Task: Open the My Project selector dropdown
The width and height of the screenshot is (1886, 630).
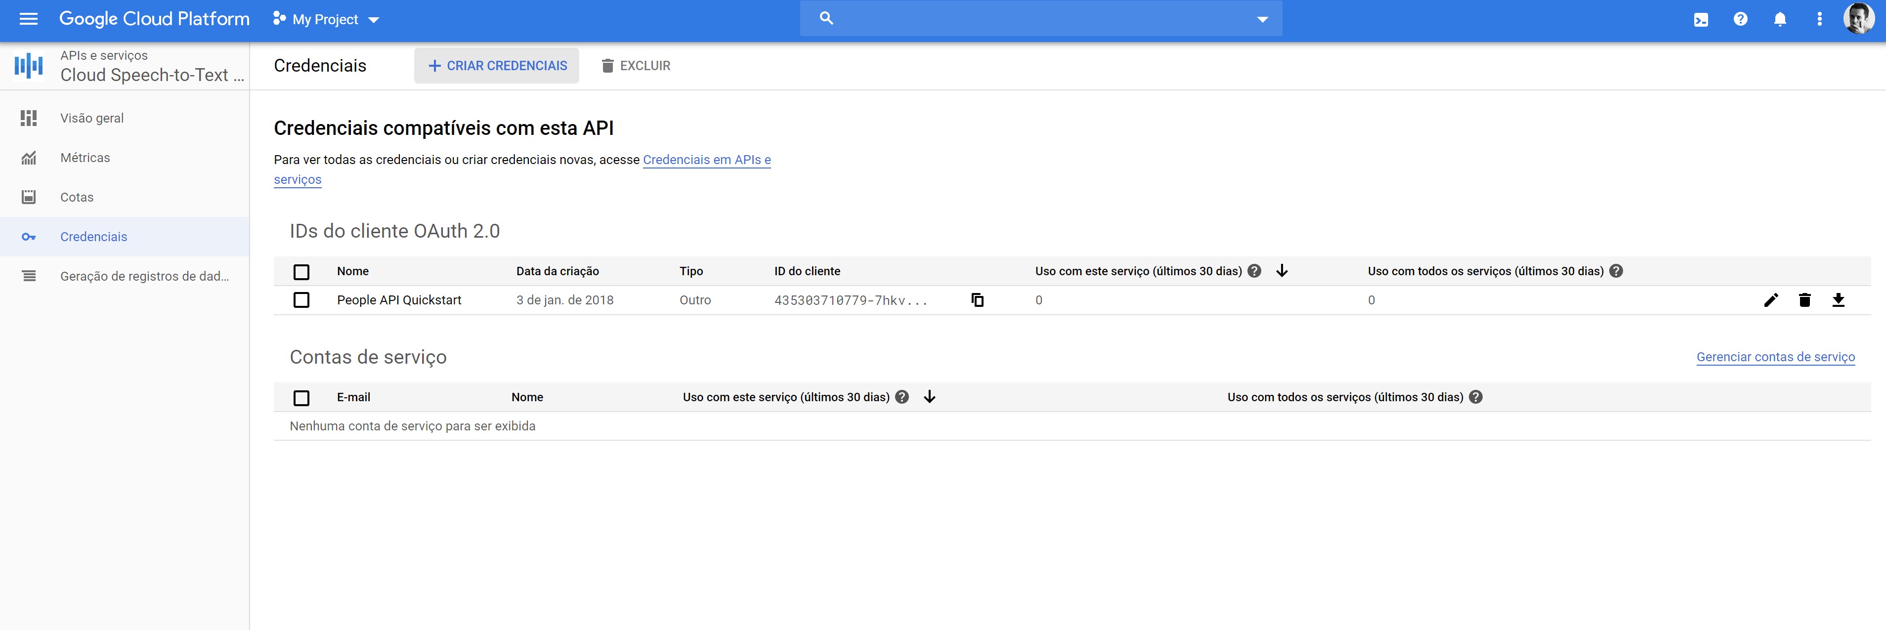Action: click(326, 20)
